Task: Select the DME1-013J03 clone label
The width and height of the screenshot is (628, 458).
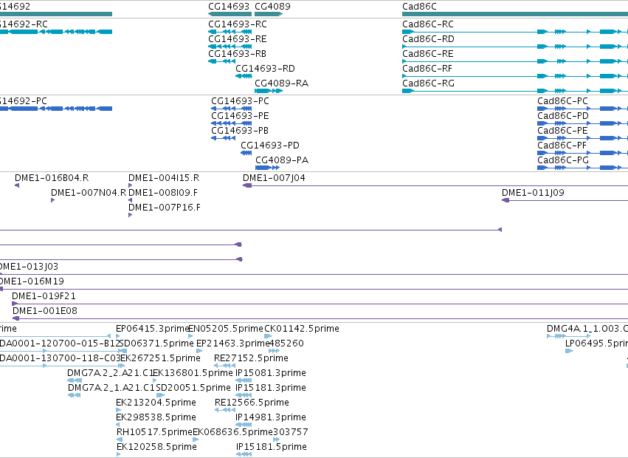Action: 29,267
